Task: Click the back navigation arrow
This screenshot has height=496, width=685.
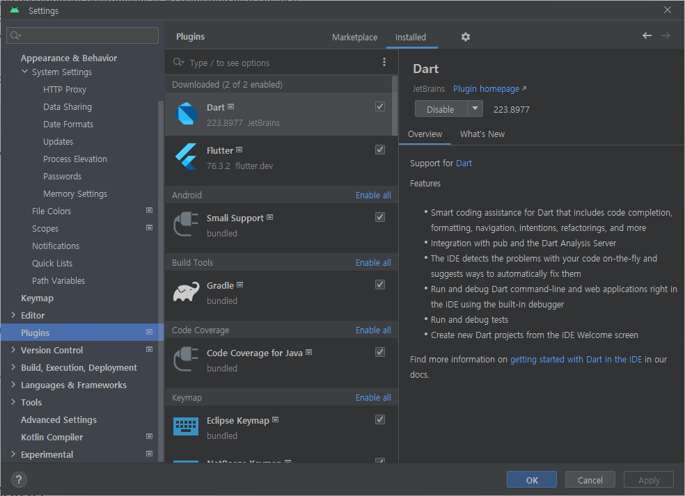Action: pyautogui.click(x=647, y=35)
